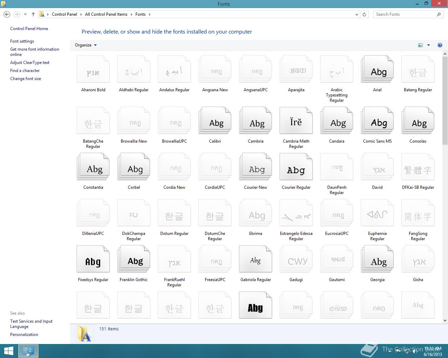Select the Gautami font icon
The height and width of the screenshot is (358, 448).
coord(337,259)
